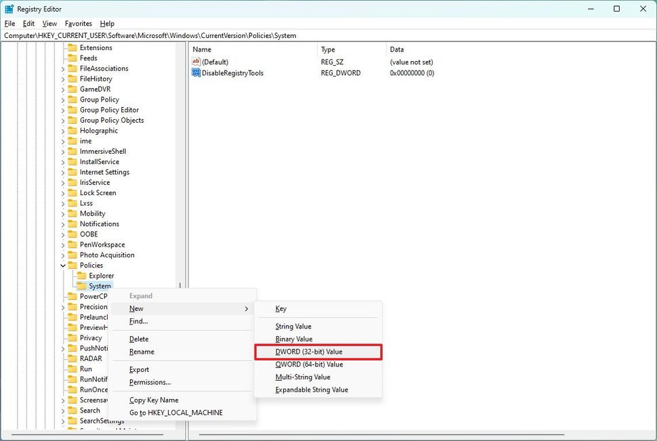
Task: Open the Favorites menu
Action: coord(78,23)
